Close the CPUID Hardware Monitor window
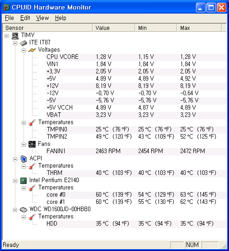The image size is (229, 251). (x=221, y=7)
